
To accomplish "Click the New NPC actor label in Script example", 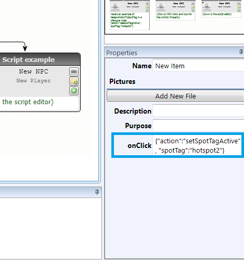I will [x=33, y=71].
